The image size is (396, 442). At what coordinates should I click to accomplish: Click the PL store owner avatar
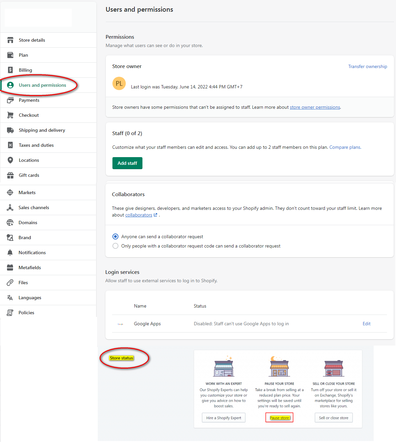[119, 84]
